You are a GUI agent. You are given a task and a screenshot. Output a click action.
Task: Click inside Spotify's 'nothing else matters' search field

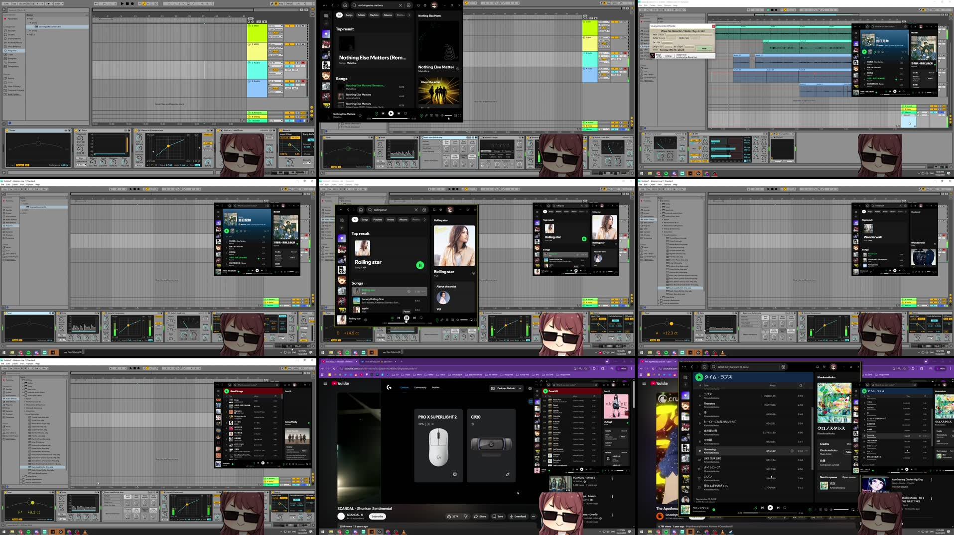pyautogui.click(x=371, y=5)
